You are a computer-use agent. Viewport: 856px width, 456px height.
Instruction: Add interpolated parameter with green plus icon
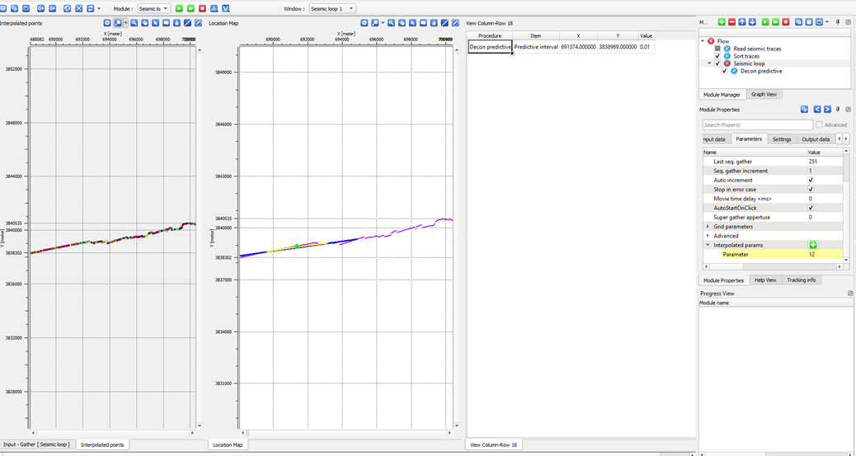tap(812, 245)
